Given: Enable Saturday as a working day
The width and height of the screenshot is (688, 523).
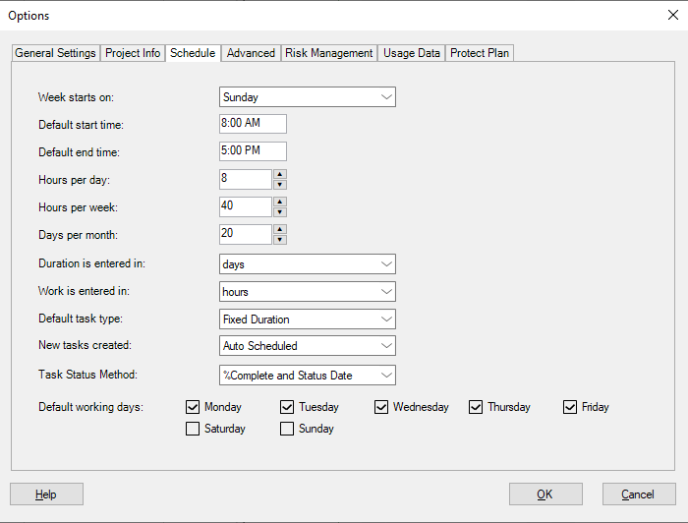Looking at the screenshot, I should tap(193, 429).
